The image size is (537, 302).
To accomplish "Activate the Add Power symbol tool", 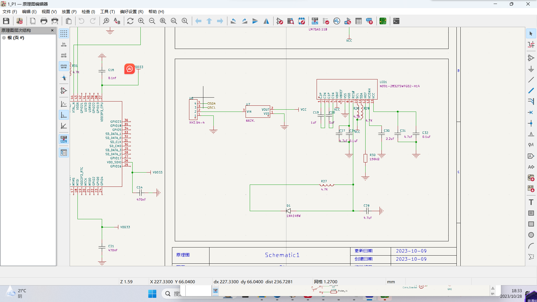I will pos(531,69).
